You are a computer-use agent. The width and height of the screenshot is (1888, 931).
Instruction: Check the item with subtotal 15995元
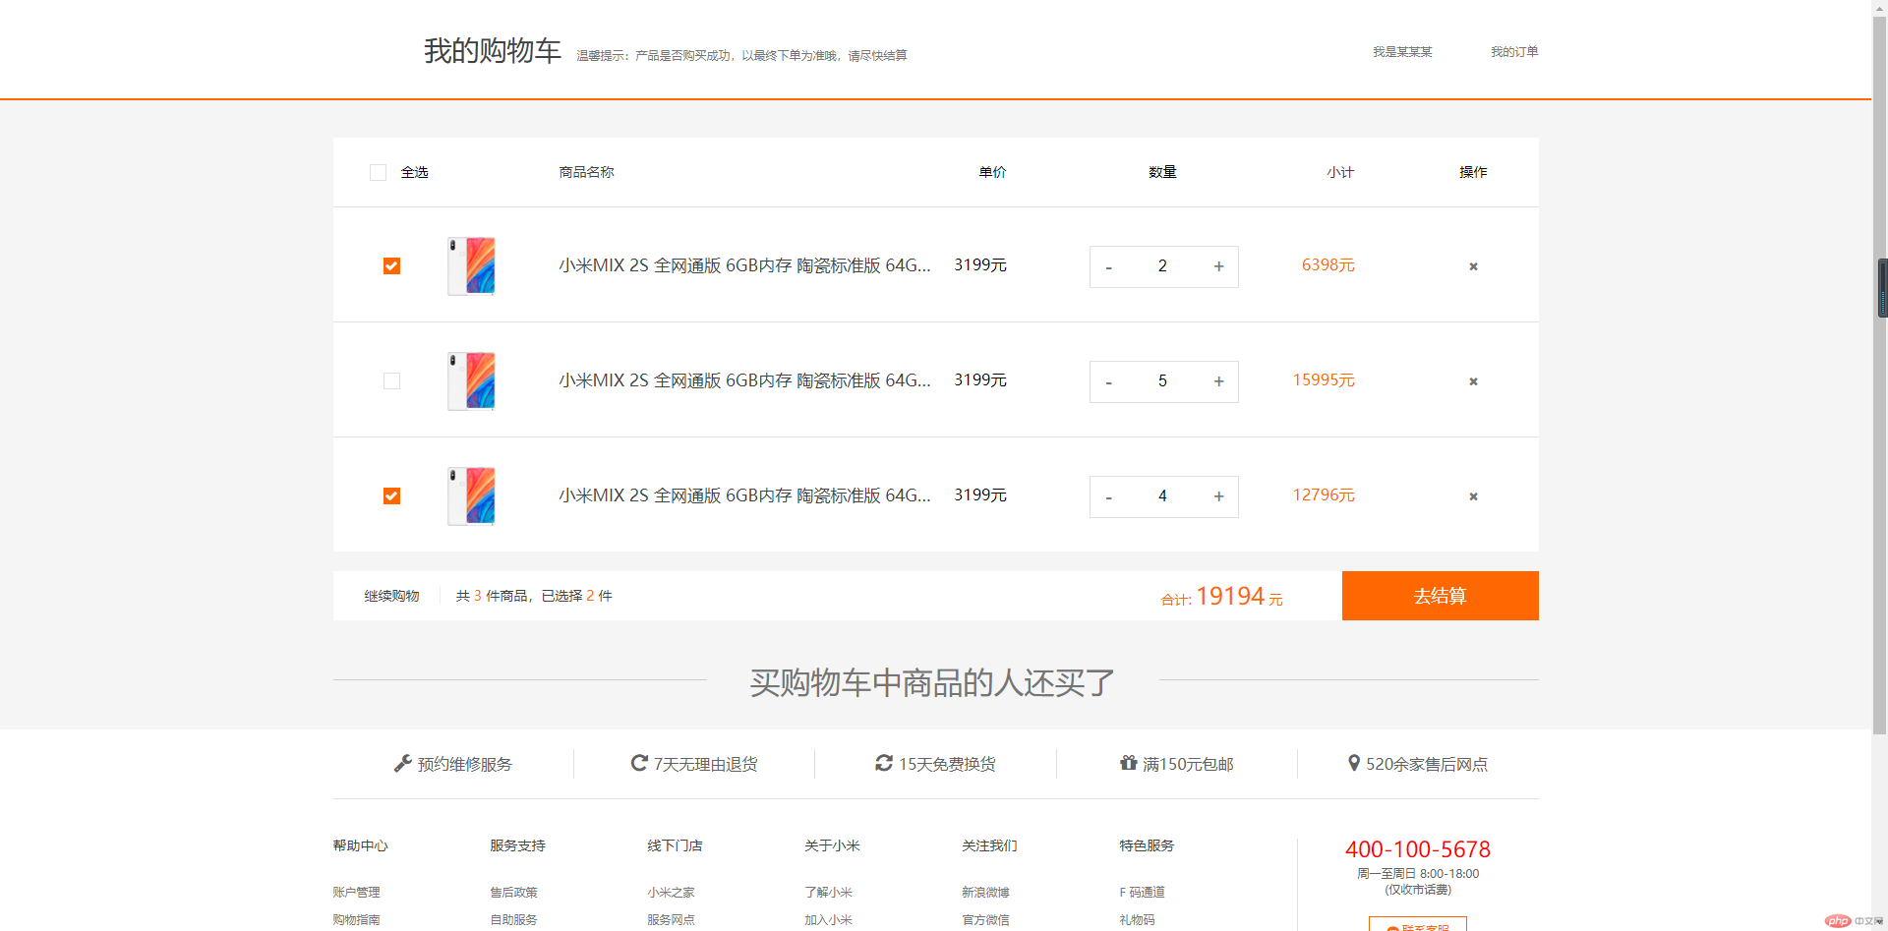[x=391, y=381]
